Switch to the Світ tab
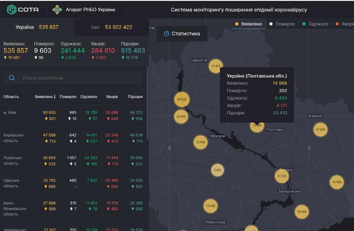354x231 pixels. 111,27
